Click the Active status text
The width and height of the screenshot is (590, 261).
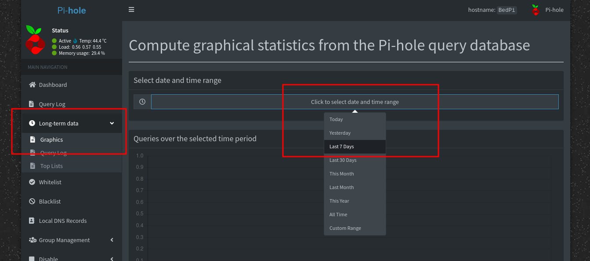[65, 41]
